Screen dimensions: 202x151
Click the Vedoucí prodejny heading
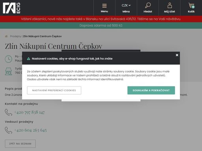click(19, 122)
